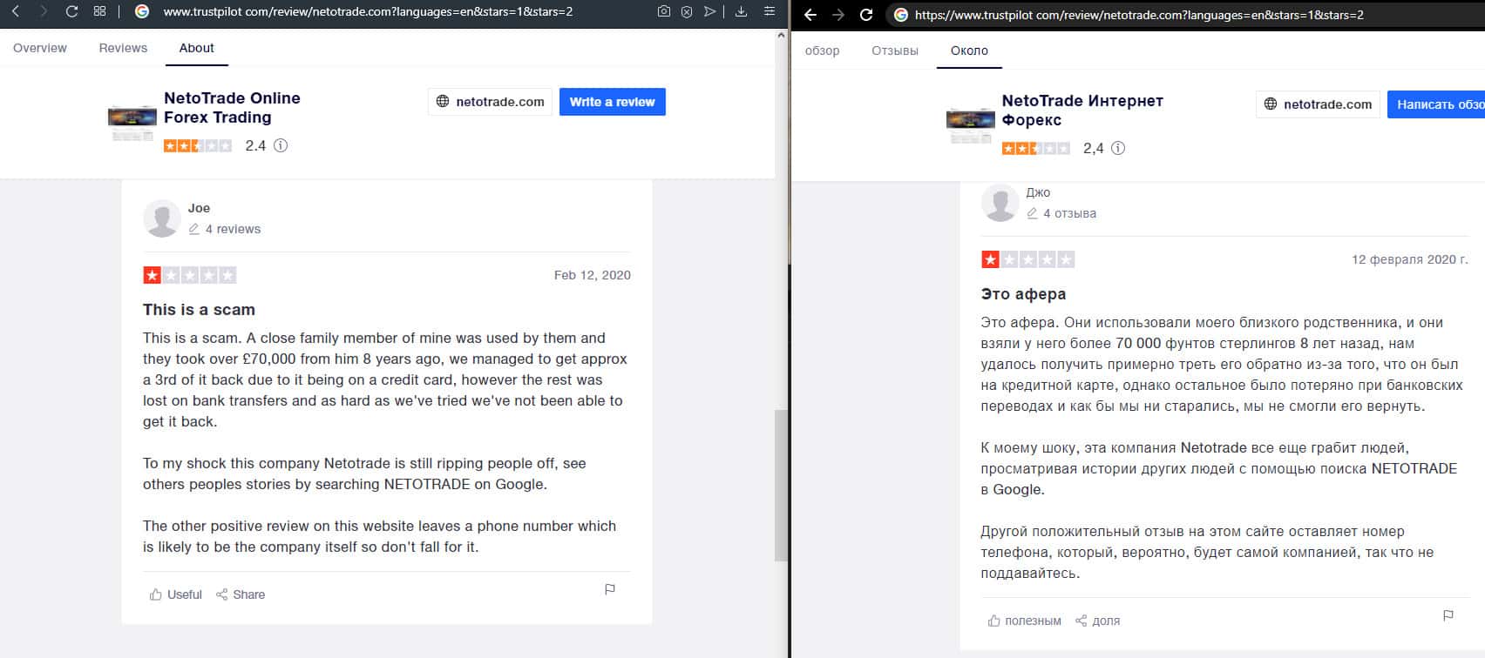Open Joe's profile avatar
This screenshot has height=658, width=1485.
click(161, 218)
